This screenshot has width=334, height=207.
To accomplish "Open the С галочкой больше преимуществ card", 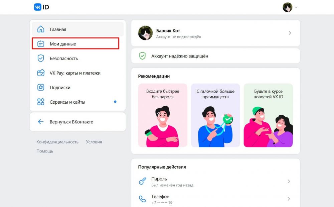I will pyautogui.click(x=215, y=115).
